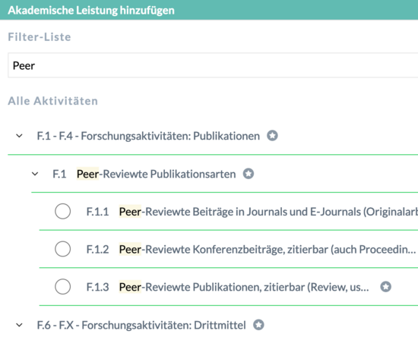
Task: Select the F.1.2 Konferenzbeiträge radio button
Action: pyautogui.click(x=62, y=249)
